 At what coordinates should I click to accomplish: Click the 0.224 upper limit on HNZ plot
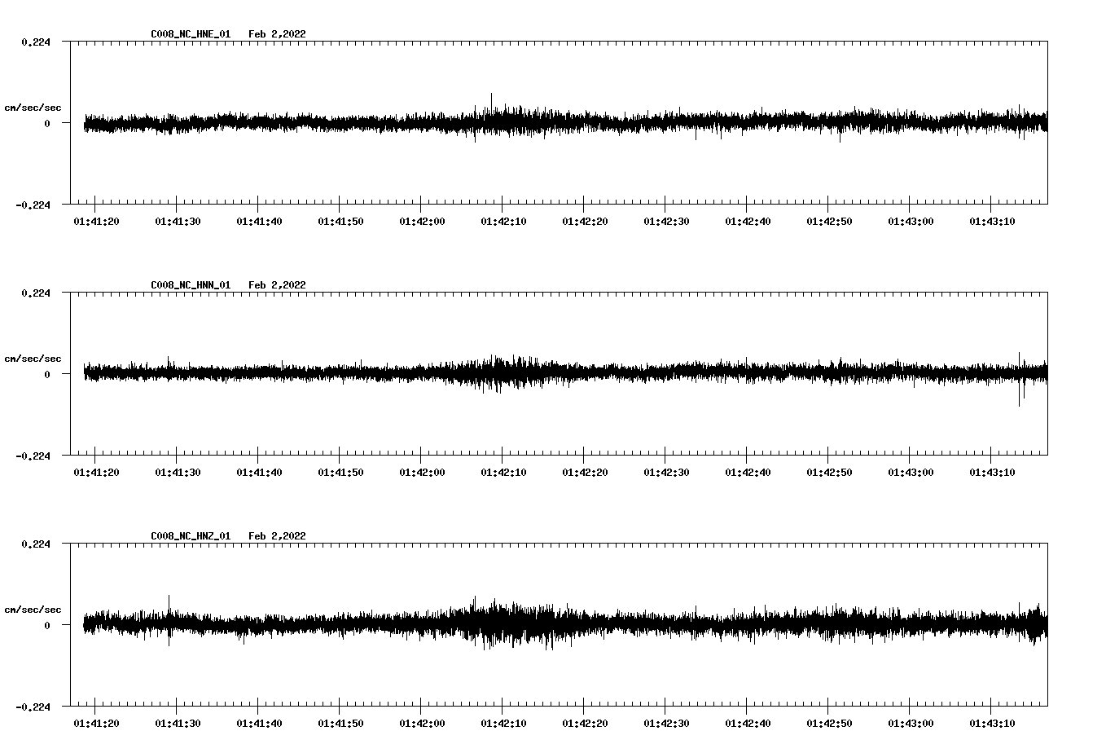(35, 544)
